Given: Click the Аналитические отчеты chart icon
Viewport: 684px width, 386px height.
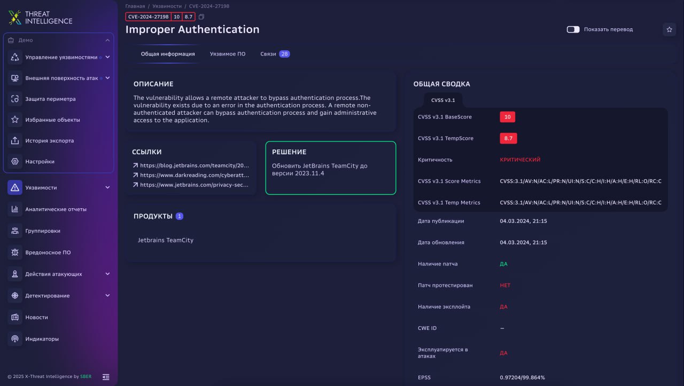Looking at the screenshot, I should (x=15, y=209).
